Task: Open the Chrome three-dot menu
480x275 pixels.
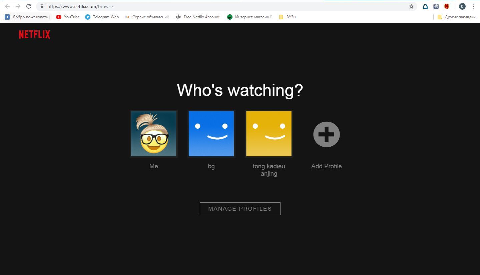Action: [473, 6]
